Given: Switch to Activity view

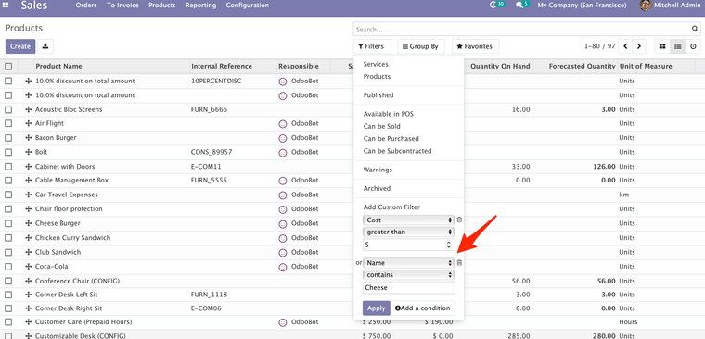Looking at the screenshot, I should tap(693, 46).
